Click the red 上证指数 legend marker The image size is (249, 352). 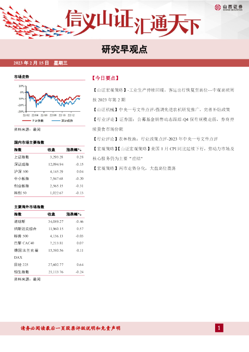[x=26, y=121]
